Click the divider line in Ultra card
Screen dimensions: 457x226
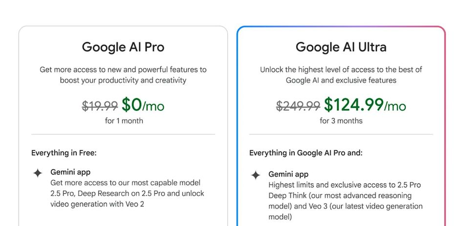341,134
